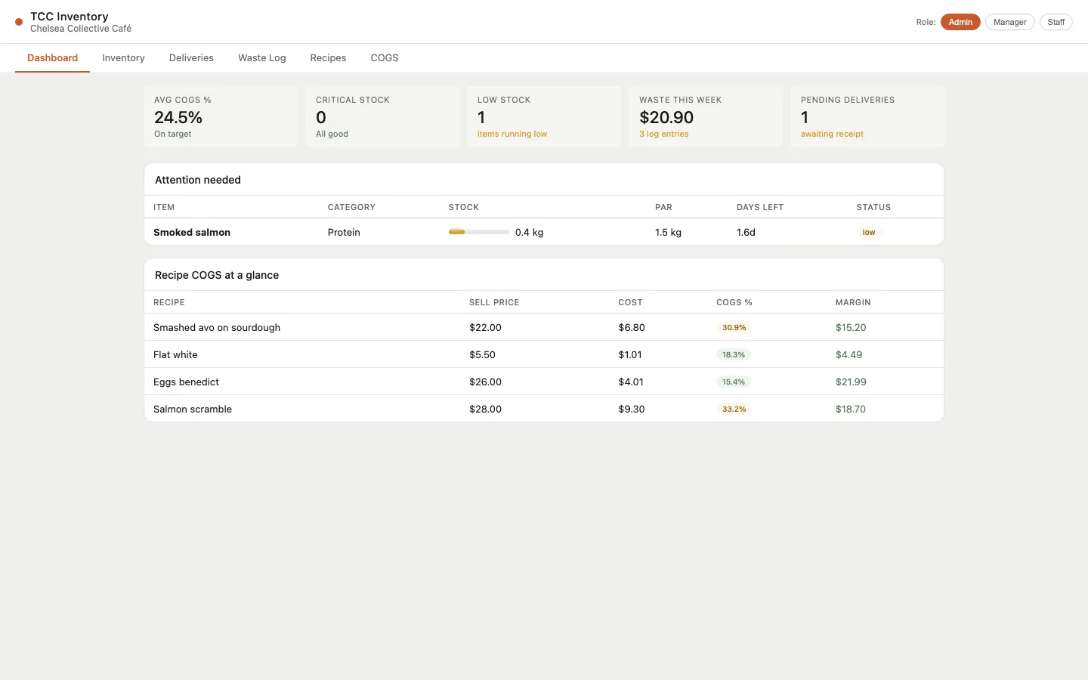Click the 'Attention needed' heading
The image size is (1088, 680).
[x=198, y=180]
